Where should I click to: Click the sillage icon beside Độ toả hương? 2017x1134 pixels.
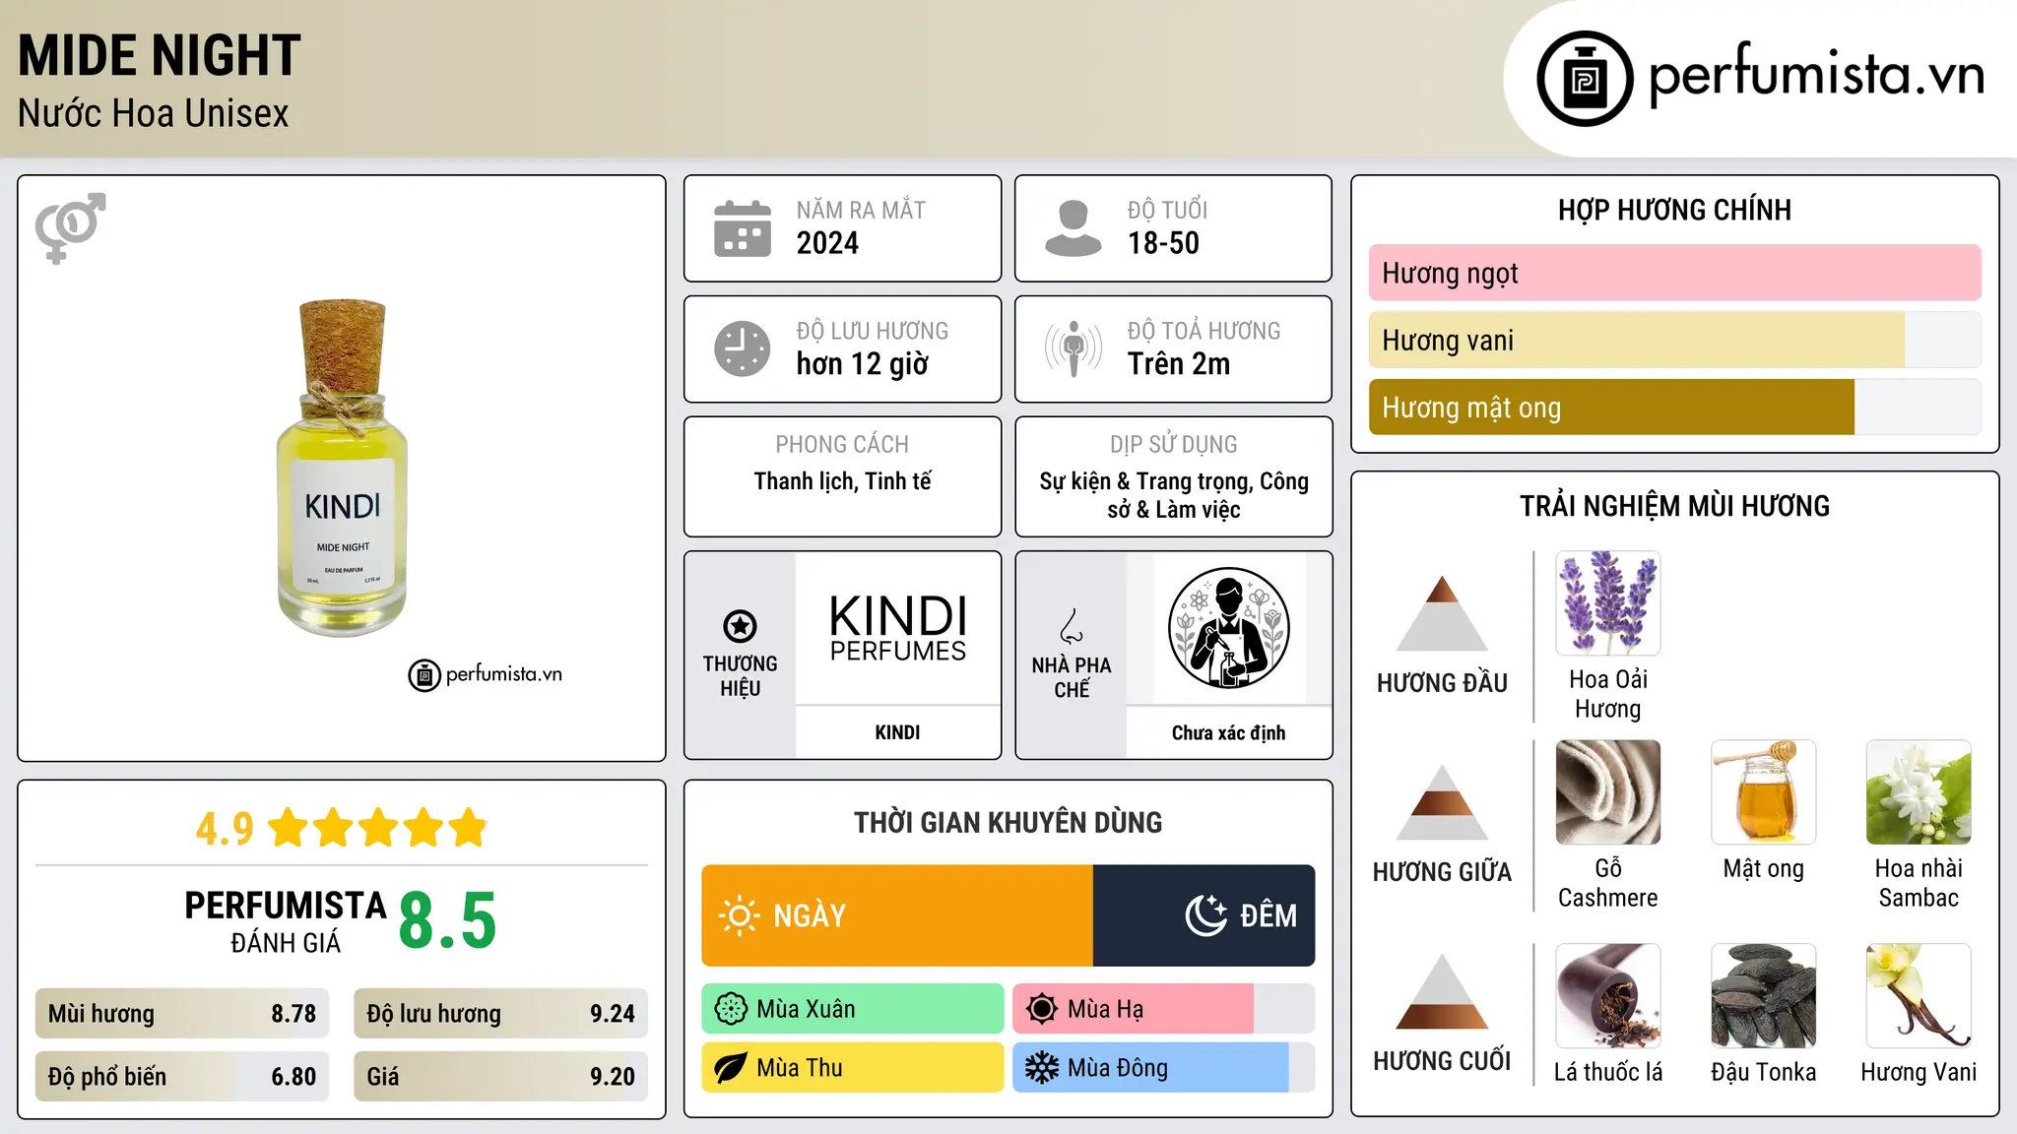point(1074,348)
